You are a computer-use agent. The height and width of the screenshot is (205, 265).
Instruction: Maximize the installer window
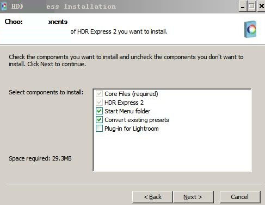(251, 7)
